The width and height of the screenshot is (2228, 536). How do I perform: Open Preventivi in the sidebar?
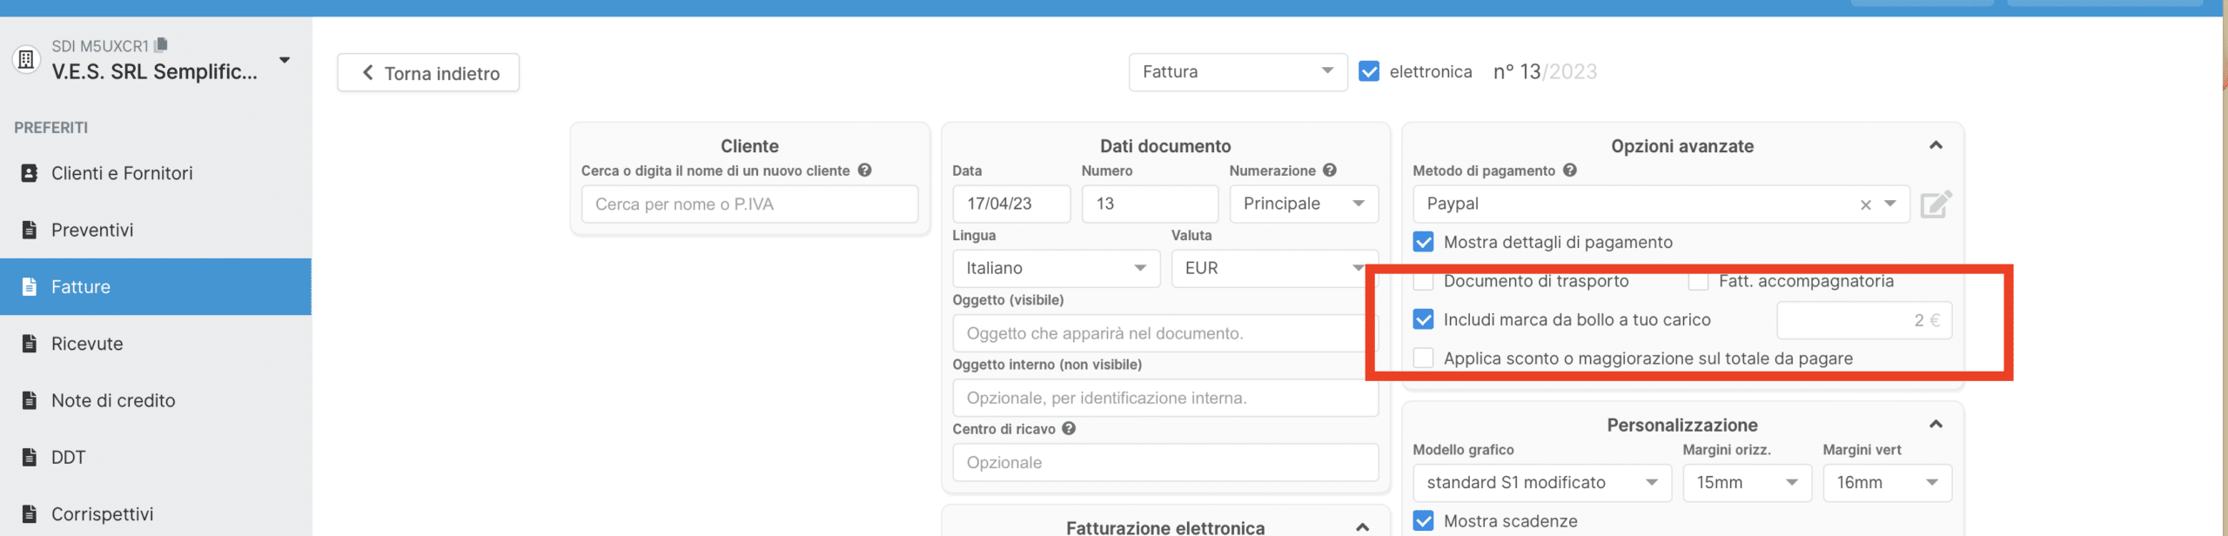point(92,231)
